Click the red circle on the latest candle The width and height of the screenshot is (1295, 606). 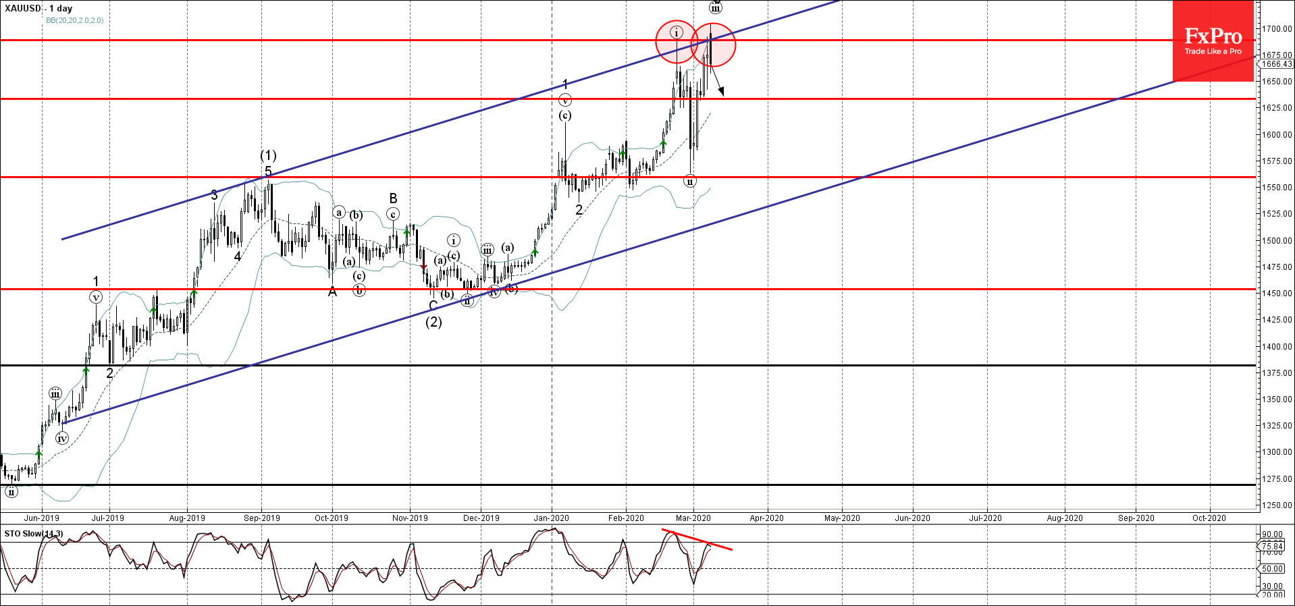[x=713, y=45]
